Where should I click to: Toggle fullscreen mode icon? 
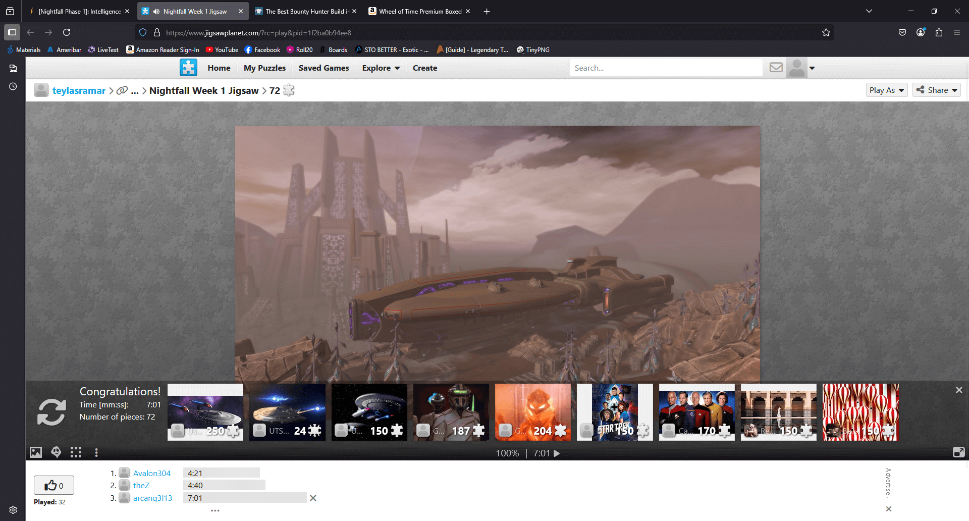point(958,452)
